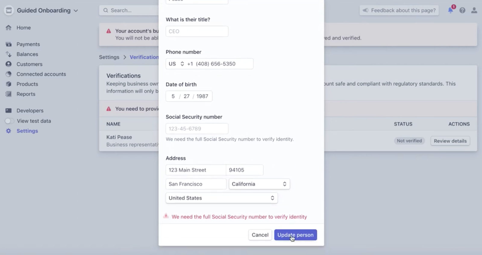Screen dimensions: 482x255
Task: Open the Products menu item
Action: pyautogui.click(x=27, y=84)
